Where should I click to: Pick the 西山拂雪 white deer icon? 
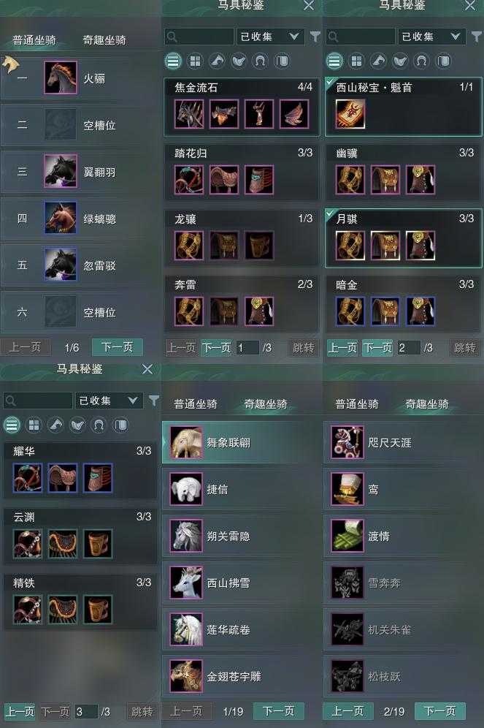pos(186,583)
